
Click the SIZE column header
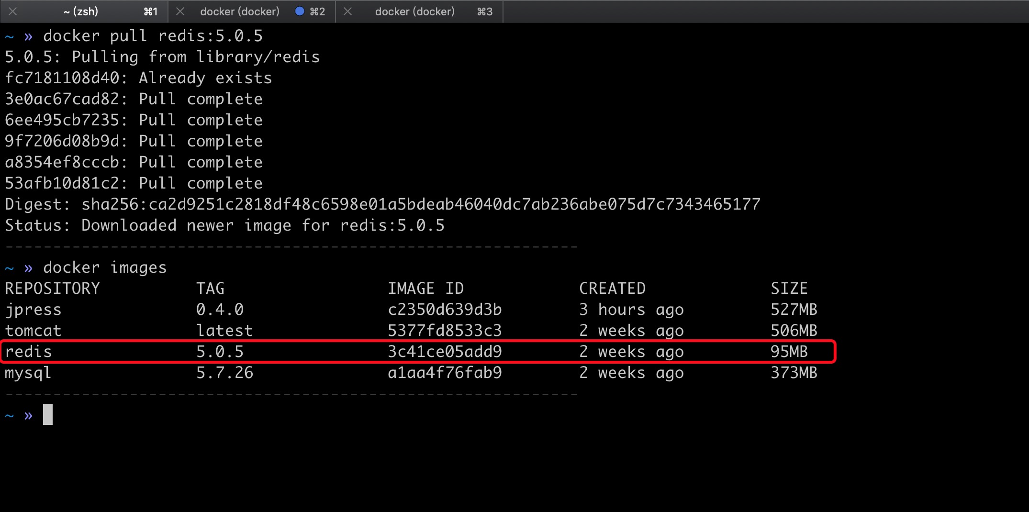tap(789, 289)
